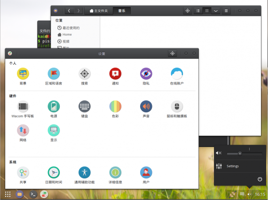This screenshot has width=268, height=200.
Task: Open the 通知 notifications panel
Action: click(115, 76)
